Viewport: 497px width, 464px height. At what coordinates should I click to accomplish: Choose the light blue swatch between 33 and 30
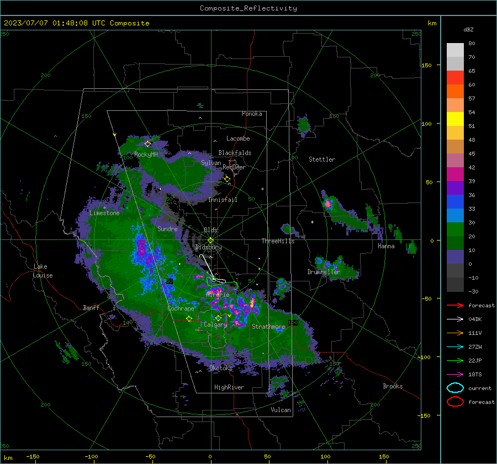click(x=455, y=215)
